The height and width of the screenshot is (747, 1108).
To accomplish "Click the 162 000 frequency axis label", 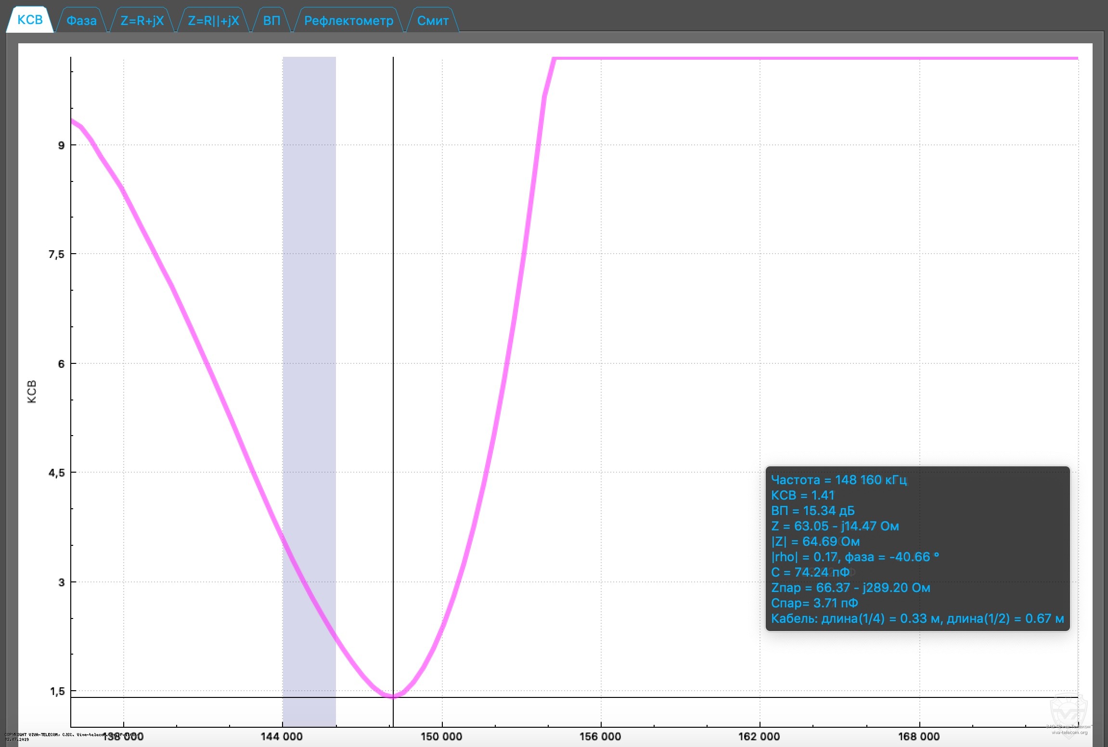I will [x=759, y=736].
